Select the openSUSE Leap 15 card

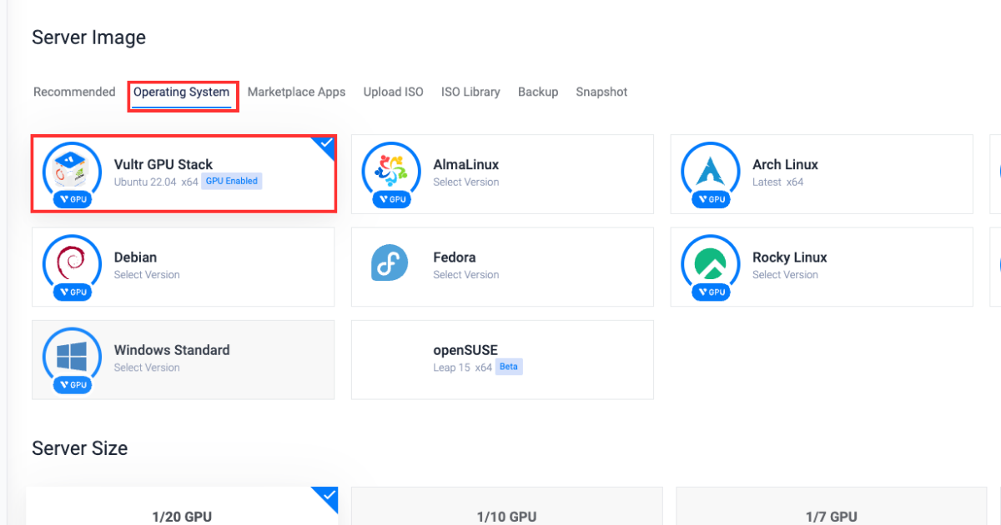tap(501, 359)
